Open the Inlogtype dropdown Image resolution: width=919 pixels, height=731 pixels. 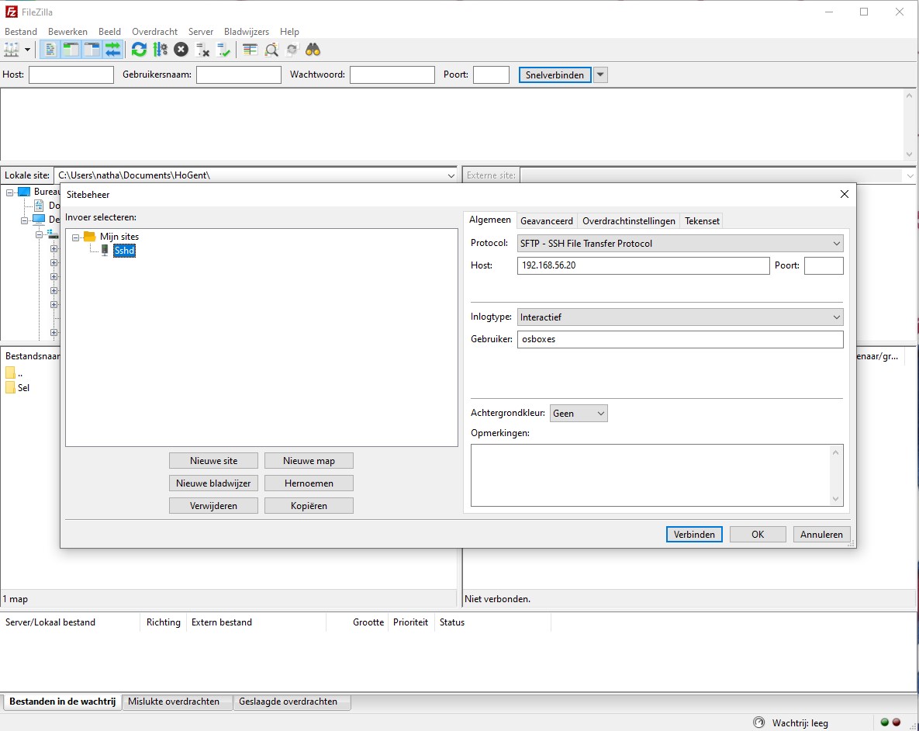[x=680, y=317]
